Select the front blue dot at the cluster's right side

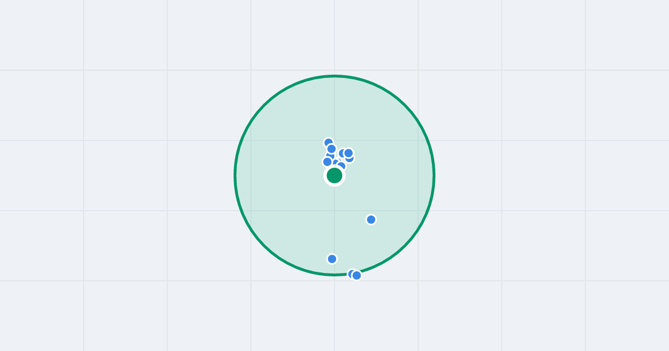click(348, 153)
